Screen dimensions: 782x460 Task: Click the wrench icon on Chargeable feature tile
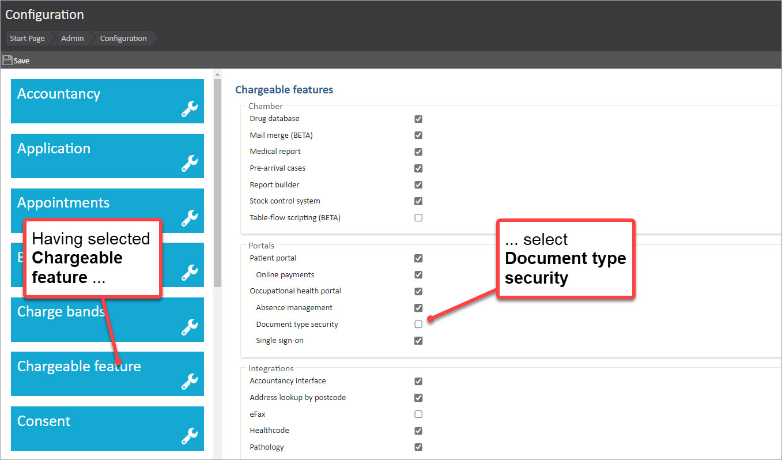pos(190,381)
